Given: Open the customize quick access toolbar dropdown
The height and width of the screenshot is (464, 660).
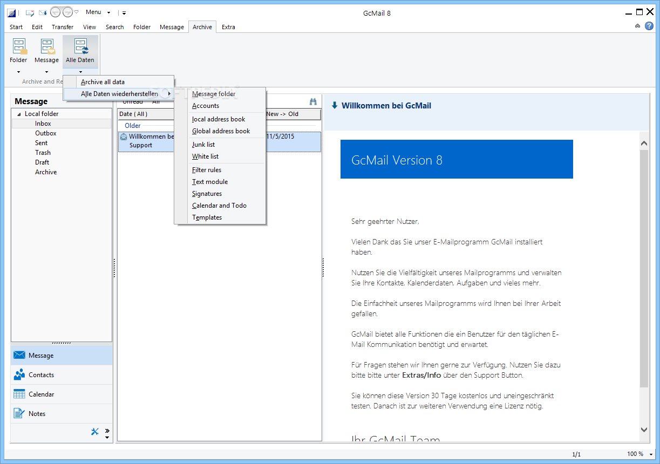Looking at the screenshot, I should click(123, 12).
